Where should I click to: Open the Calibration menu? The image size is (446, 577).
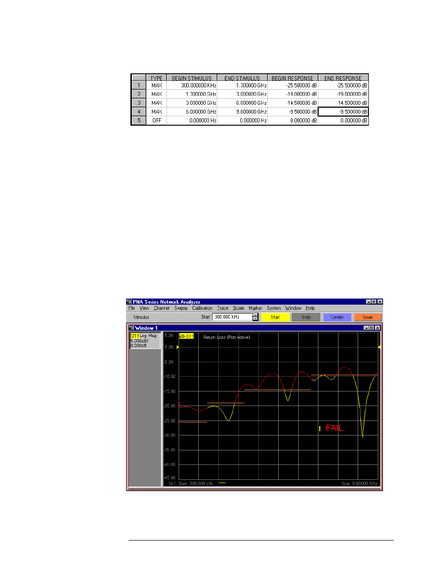point(202,308)
